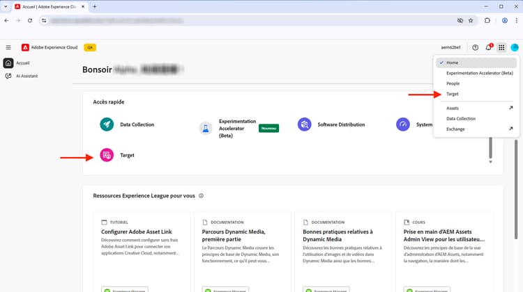Open the AI Assistant sidebar icon
The height and width of the screenshot is (292, 523).
(x=8, y=76)
